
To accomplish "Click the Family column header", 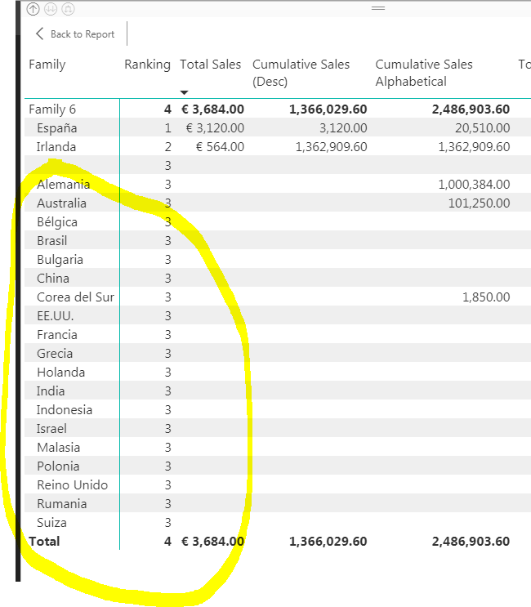I will (47, 65).
